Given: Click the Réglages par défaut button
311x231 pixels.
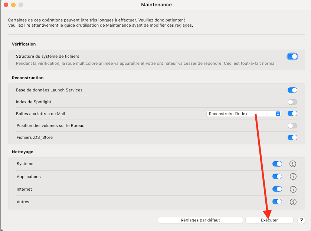Looking at the screenshot, I should click(200, 220).
